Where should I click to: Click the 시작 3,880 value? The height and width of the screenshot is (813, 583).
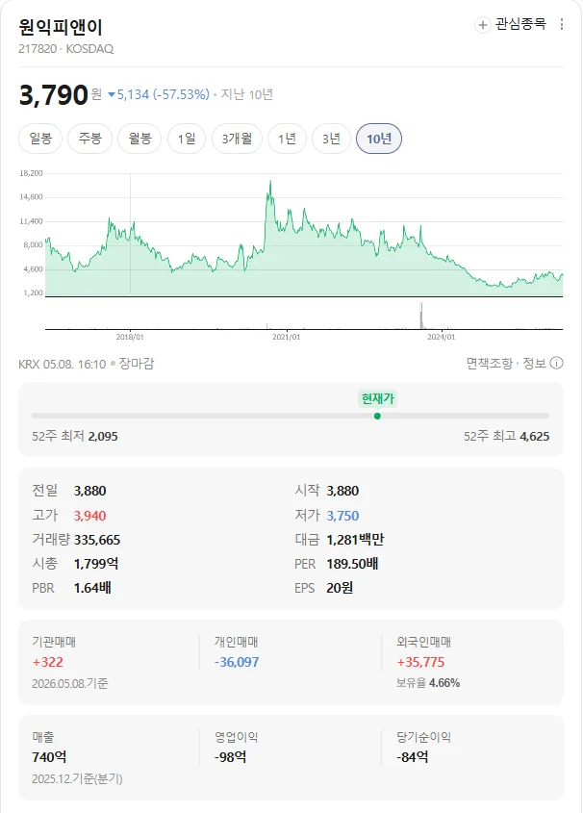coord(342,491)
